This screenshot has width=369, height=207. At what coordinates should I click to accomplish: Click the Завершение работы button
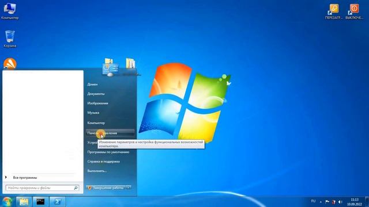pyautogui.click(x=106, y=188)
